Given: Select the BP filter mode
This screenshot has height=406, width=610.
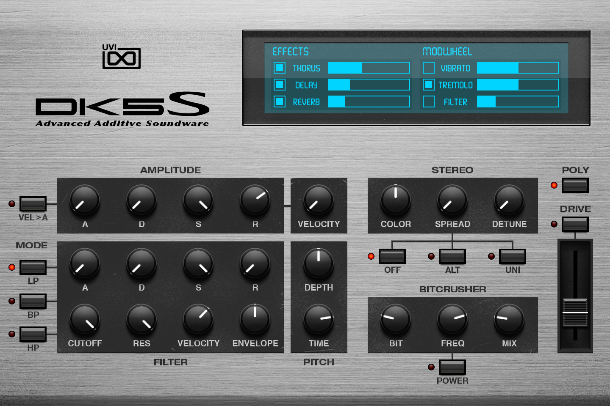Looking at the screenshot, I should (33, 301).
